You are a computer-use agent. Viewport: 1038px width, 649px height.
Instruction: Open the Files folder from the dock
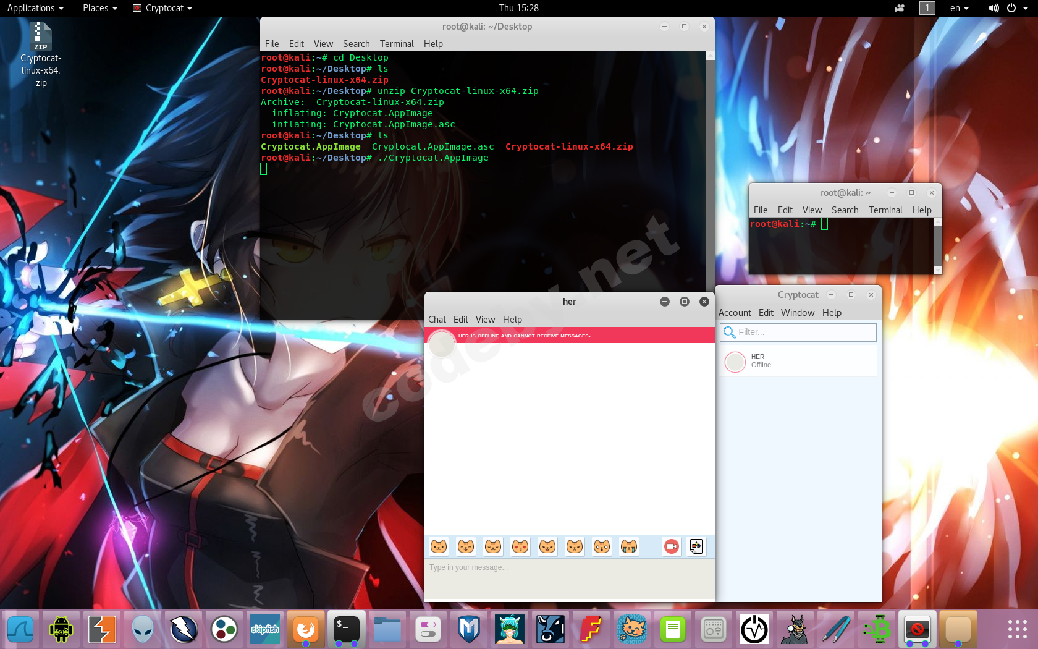tap(387, 630)
